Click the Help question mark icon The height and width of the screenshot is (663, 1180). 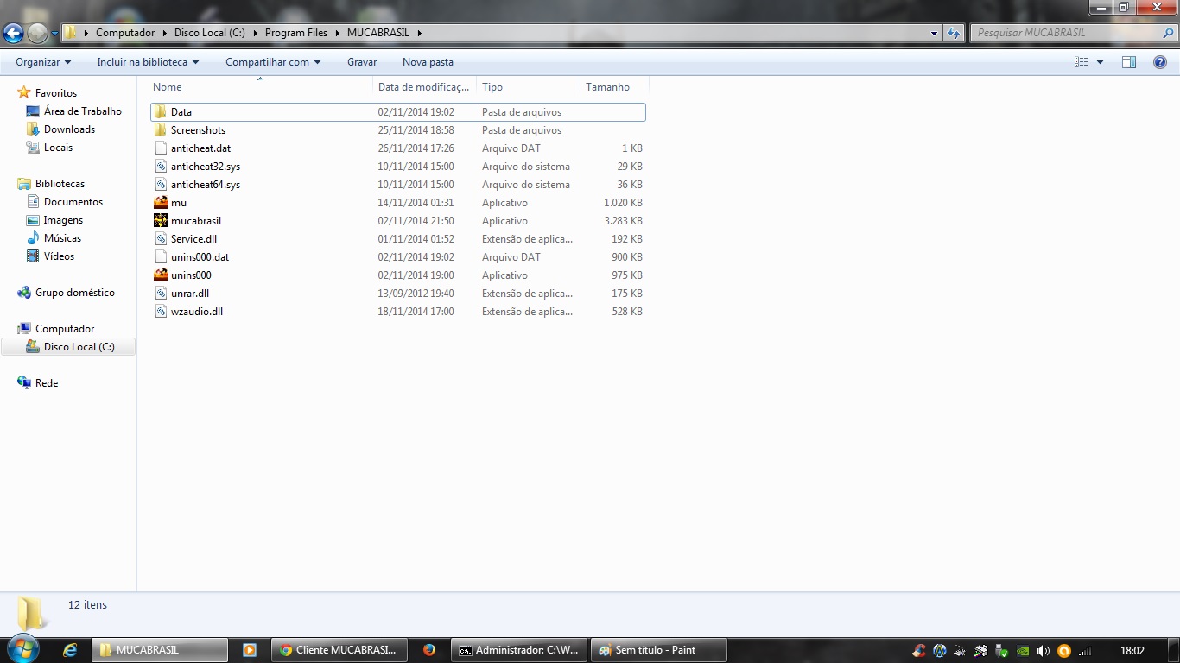tap(1160, 62)
